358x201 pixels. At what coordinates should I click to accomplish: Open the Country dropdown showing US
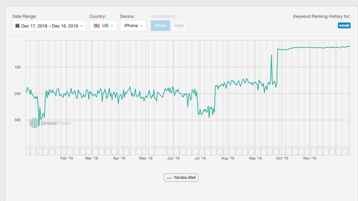click(x=103, y=26)
